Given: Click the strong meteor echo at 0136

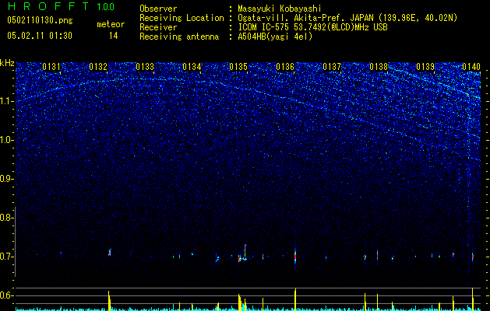Looking at the screenshot, I should (x=295, y=256).
